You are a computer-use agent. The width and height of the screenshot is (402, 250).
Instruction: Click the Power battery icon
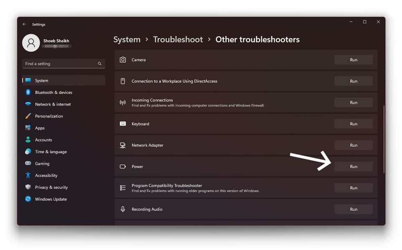coord(123,167)
